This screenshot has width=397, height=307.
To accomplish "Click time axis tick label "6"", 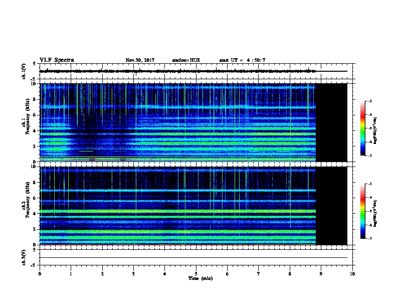I will coord(228,274).
